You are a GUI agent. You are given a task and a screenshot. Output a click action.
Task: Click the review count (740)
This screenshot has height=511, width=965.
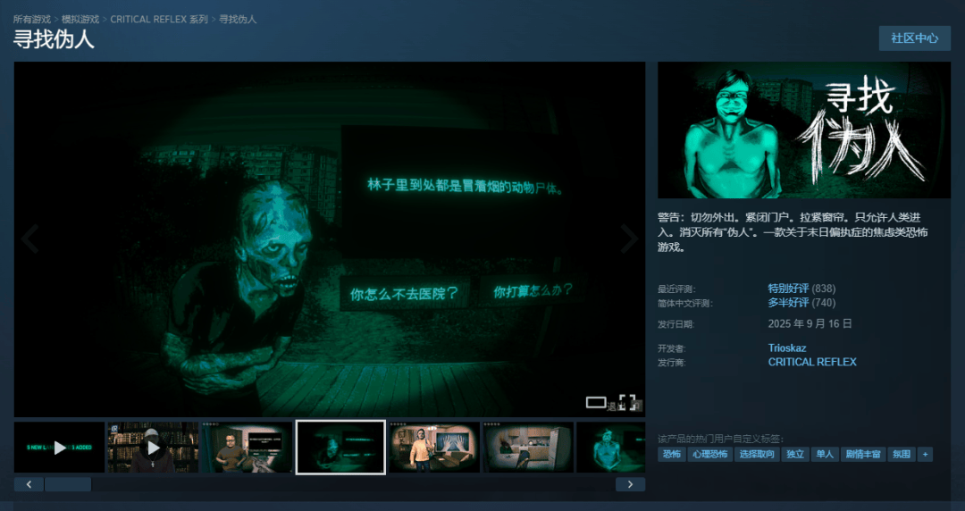[824, 302]
